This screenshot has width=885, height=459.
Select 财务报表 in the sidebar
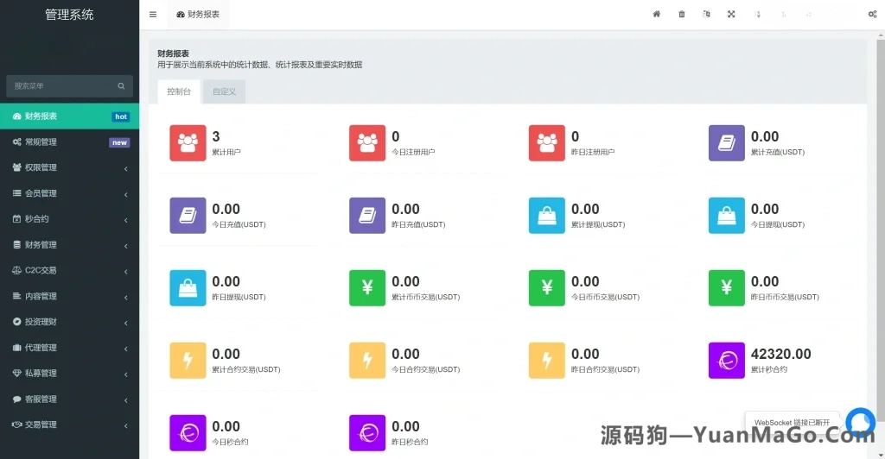pos(69,116)
